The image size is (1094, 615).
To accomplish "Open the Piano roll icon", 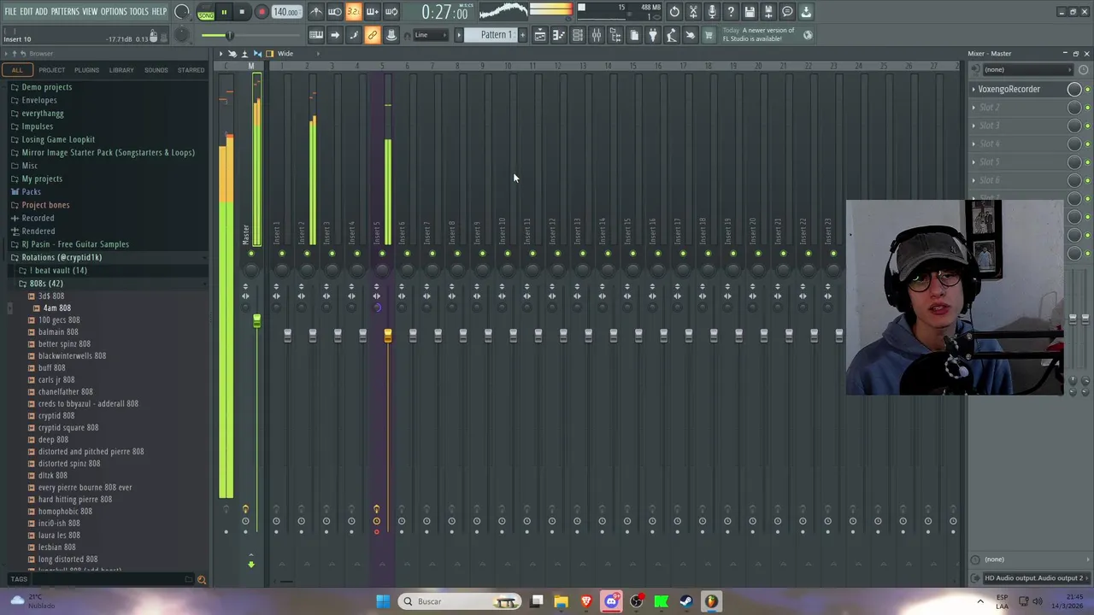I will click(559, 35).
